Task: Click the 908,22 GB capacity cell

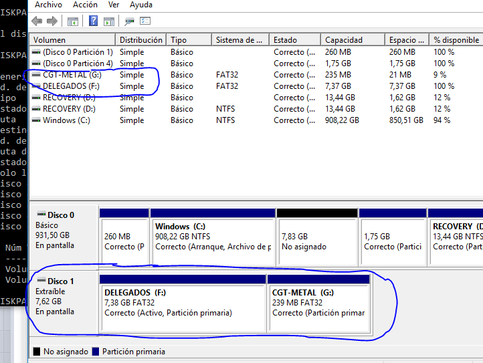Action: coord(342,120)
